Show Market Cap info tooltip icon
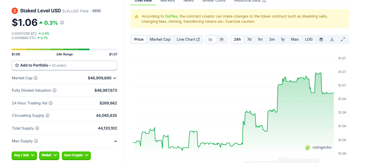Screen dimensions: 385x163 (35, 78)
